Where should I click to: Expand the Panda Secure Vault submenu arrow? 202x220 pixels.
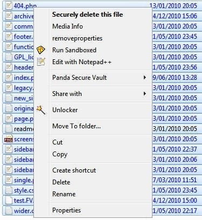(145, 78)
